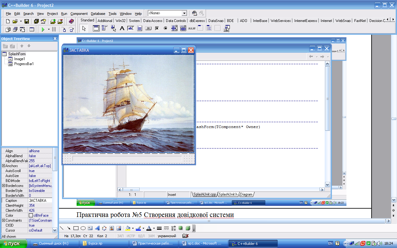The image size is (397, 248).
Task: Open the Help contents book icon
Action: [x=71, y=21]
